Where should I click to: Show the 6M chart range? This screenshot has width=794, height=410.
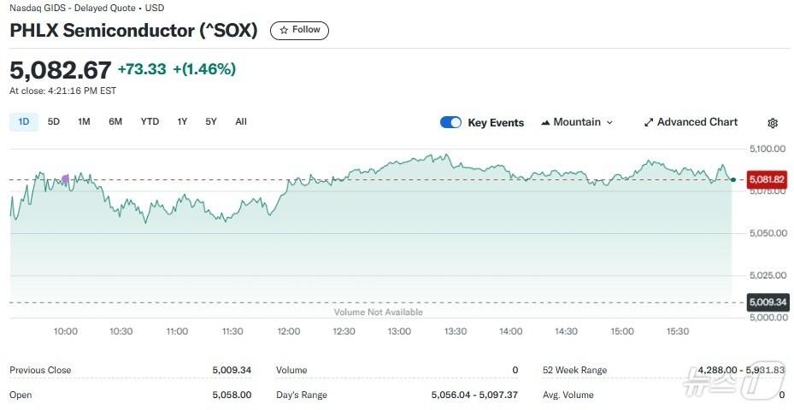coord(115,121)
